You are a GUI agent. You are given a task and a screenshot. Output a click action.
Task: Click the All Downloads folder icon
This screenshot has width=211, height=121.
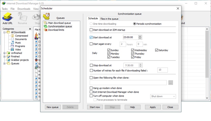pyautogui.click(x=8, y=32)
